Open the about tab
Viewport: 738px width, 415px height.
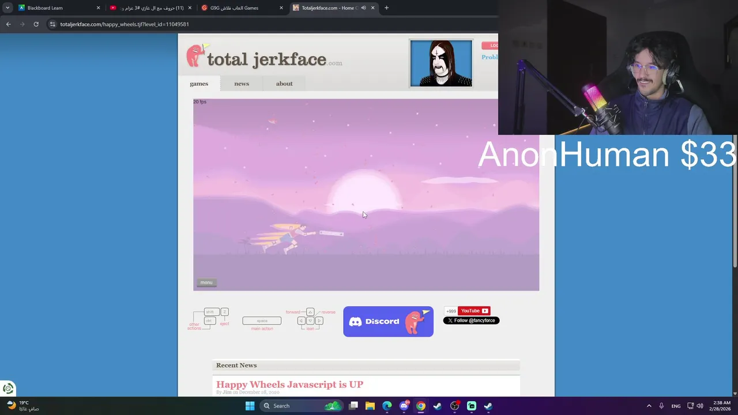[284, 84]
